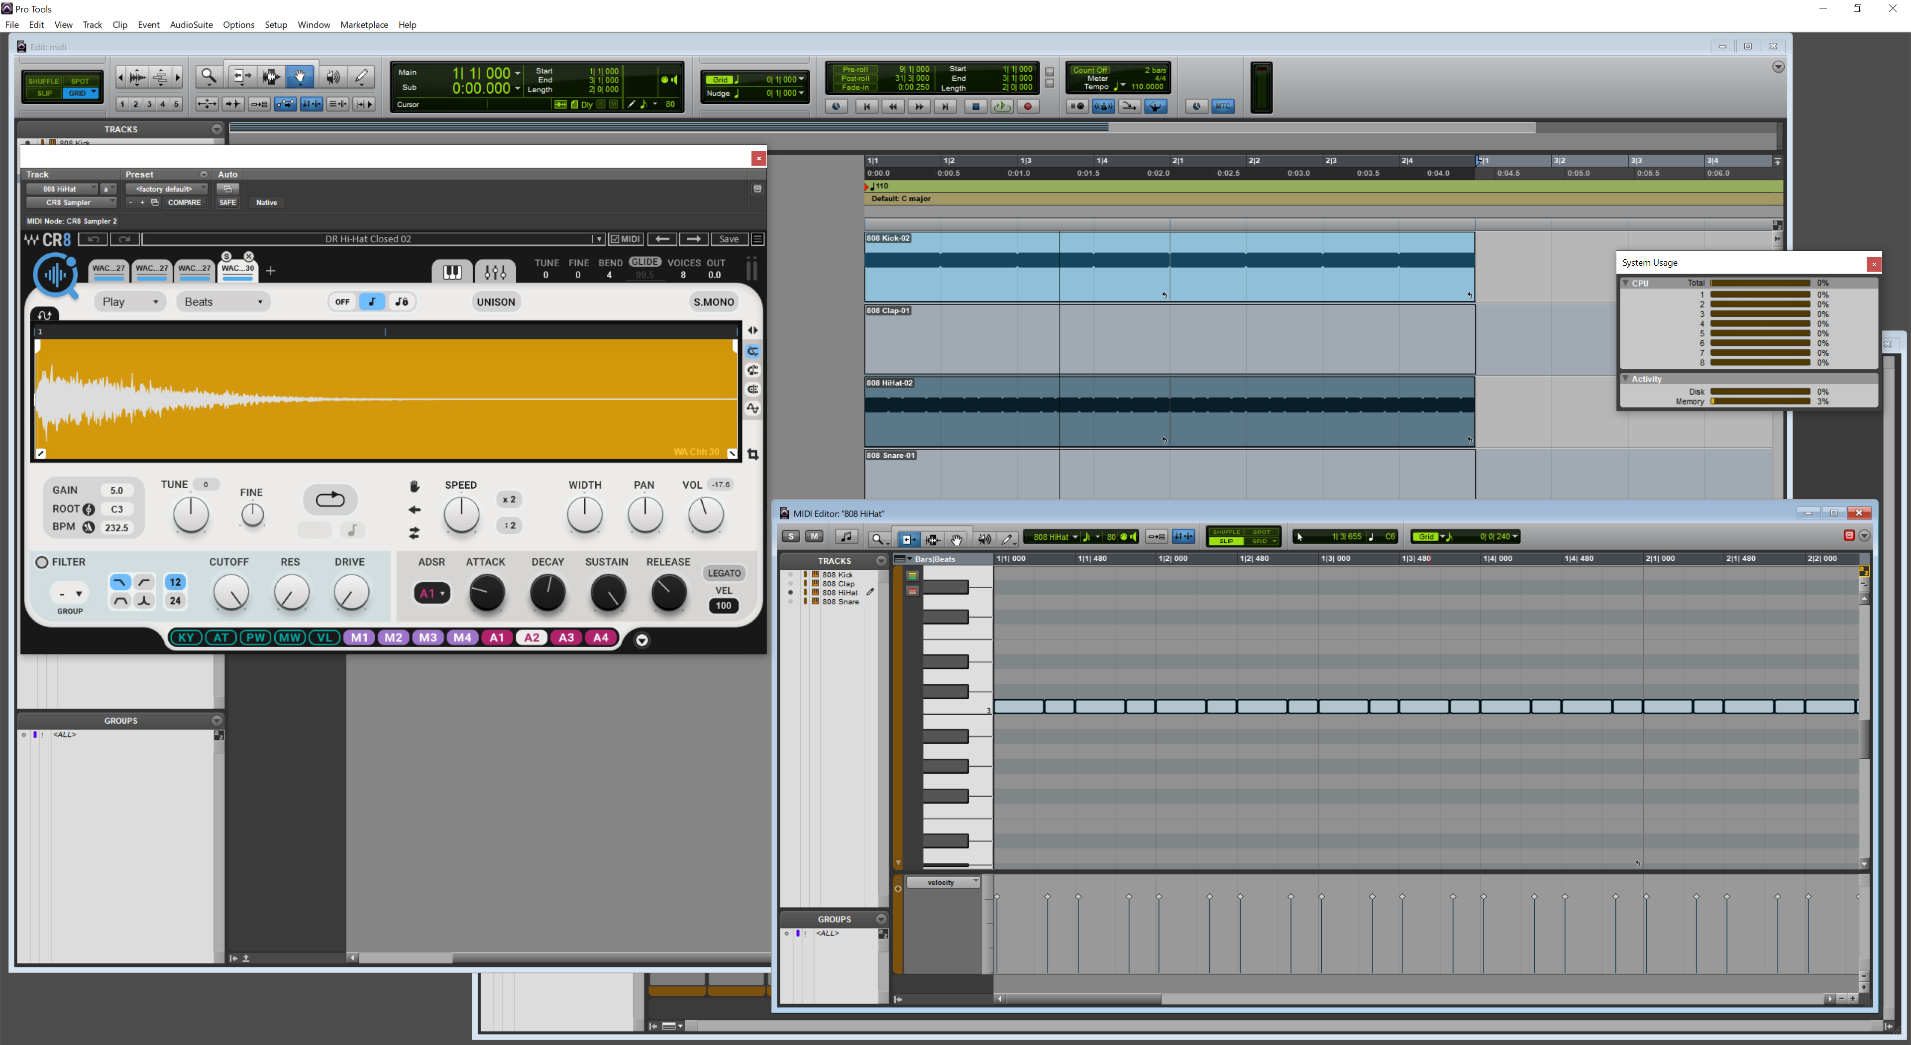Enable the FILTER power toggle
The image size is (1911, 1045).
coord(42,562)
